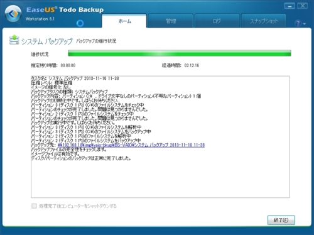Open the help question mark icon
The image size is (314, 235).
coord(298,23)
